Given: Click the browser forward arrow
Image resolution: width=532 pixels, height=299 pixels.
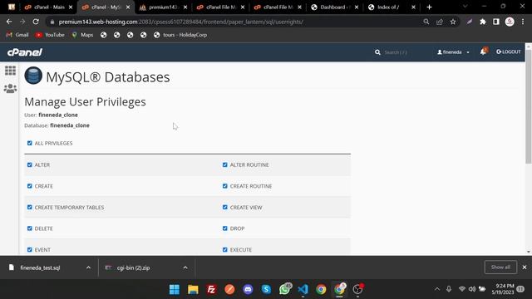Looking at the screenshot, I should [x=22, y=22].
